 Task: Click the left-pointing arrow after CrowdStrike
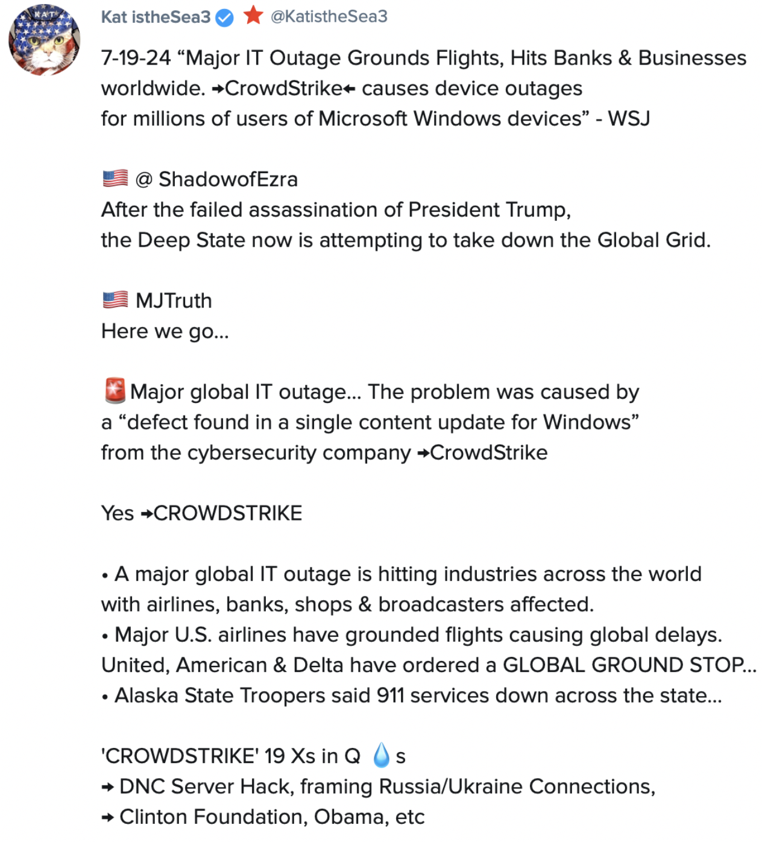point(349,89)
